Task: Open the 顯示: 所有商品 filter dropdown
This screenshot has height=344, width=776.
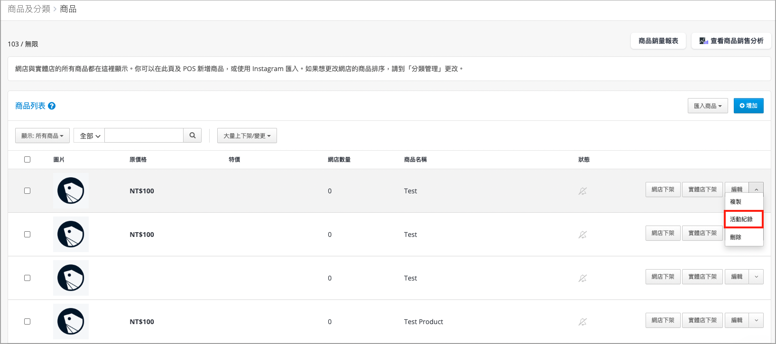Action: [42, 136]
